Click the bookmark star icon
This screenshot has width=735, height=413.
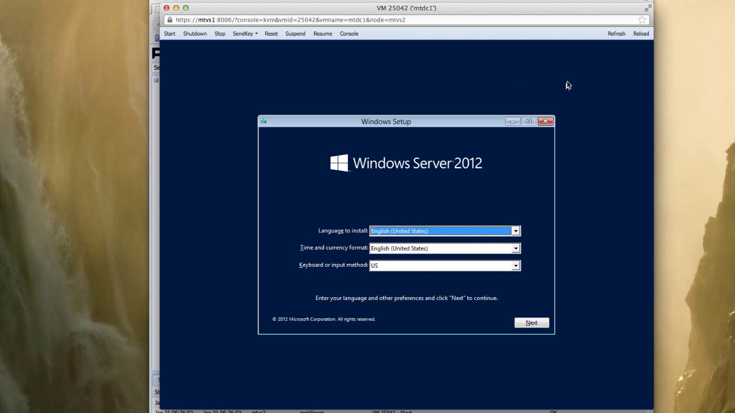(642, 20)
